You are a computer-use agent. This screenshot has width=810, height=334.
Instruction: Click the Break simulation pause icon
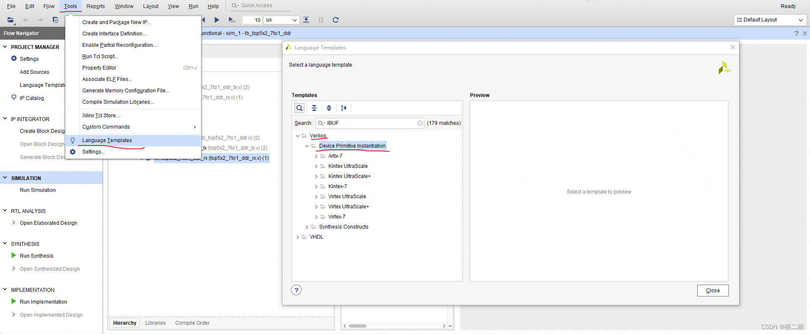321,20
